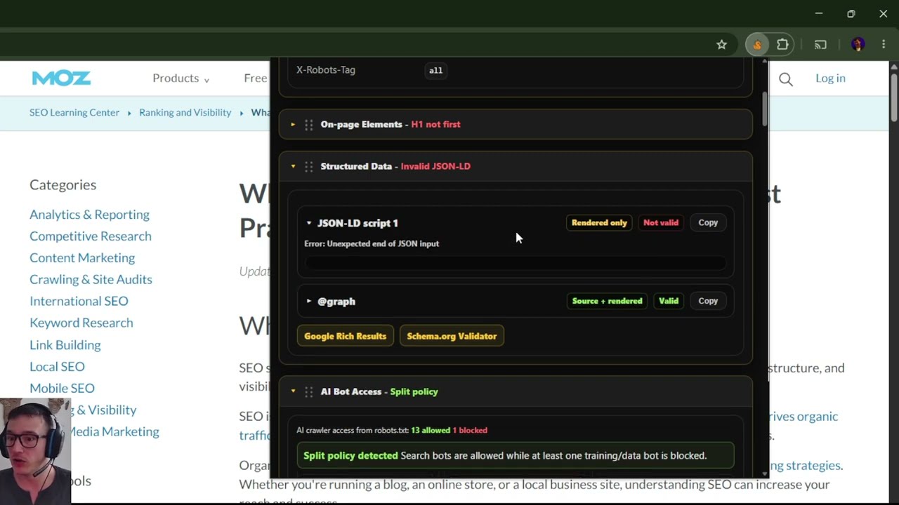Copy the @graph structured data
This screenshot has height=505, width=899.
pyautogui.click(x=708, y=301)
